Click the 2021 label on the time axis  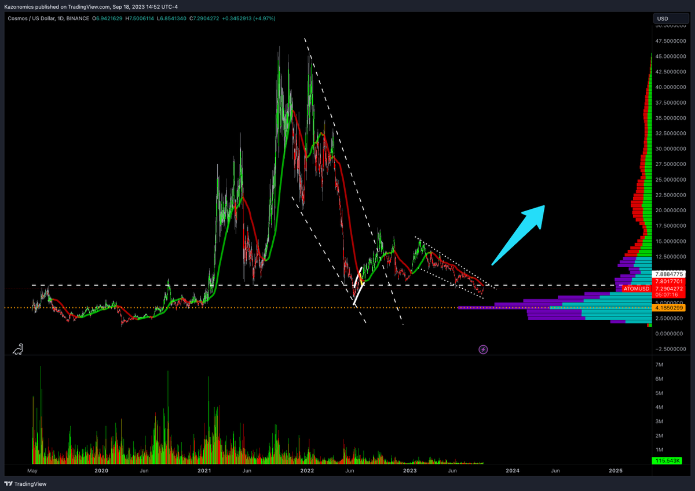tap(204, 471)
